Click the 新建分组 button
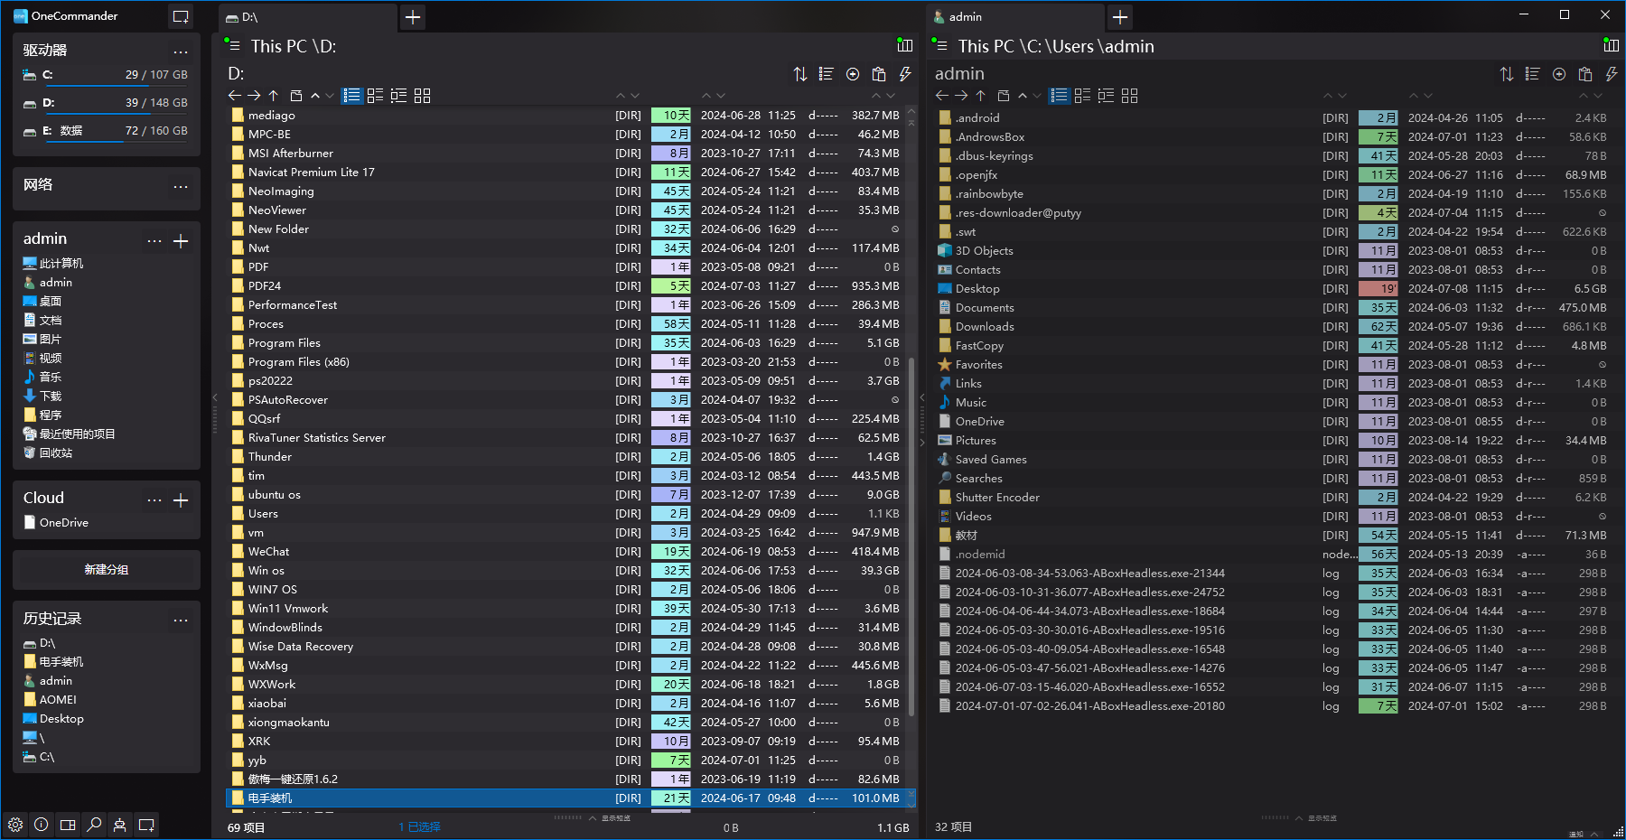Screen dimensions: 1626x840 [x=107, y=570]
